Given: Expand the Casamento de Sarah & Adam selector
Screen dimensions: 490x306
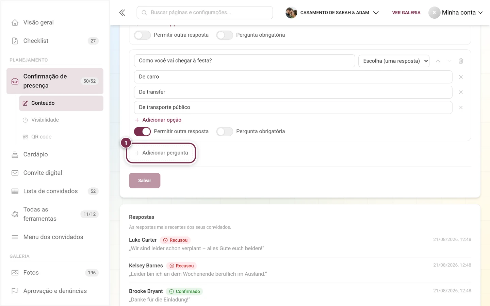Looking at the screenshot, I should coord(332,13).
